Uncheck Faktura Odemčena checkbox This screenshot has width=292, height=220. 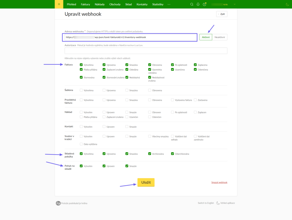click(x=195, y=69)
